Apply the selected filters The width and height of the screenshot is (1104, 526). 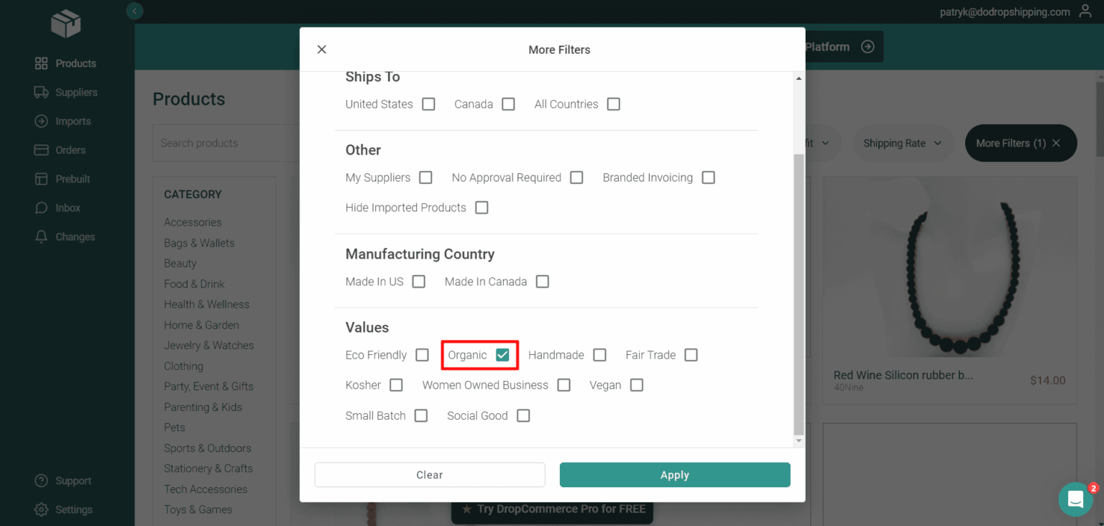(674, 475)
